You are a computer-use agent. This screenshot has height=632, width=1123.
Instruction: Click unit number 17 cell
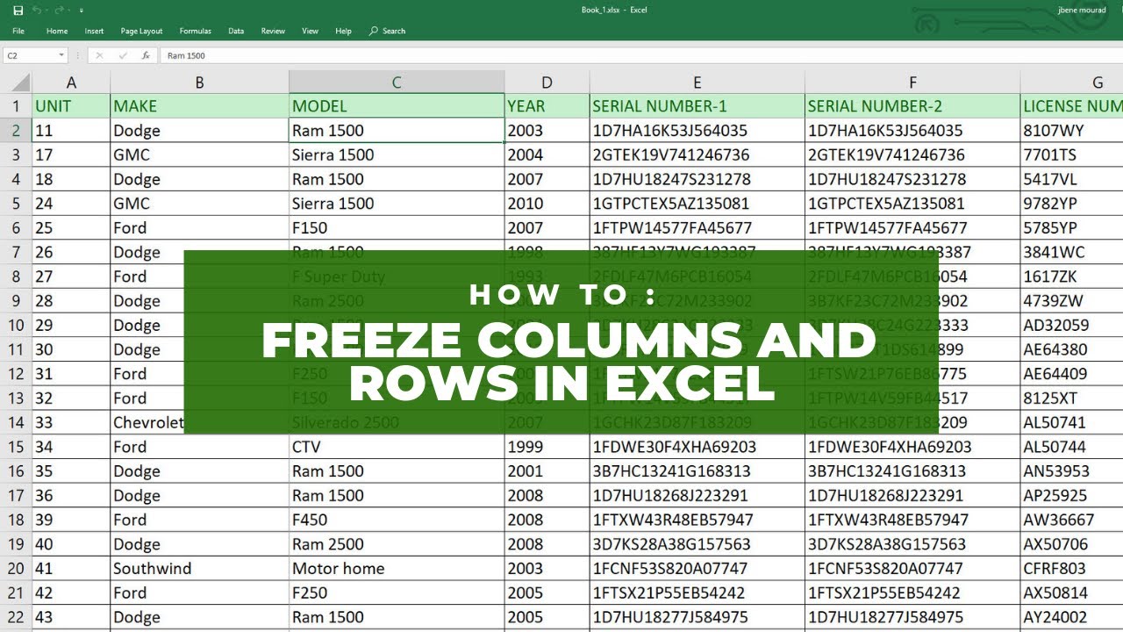point(71,154)
